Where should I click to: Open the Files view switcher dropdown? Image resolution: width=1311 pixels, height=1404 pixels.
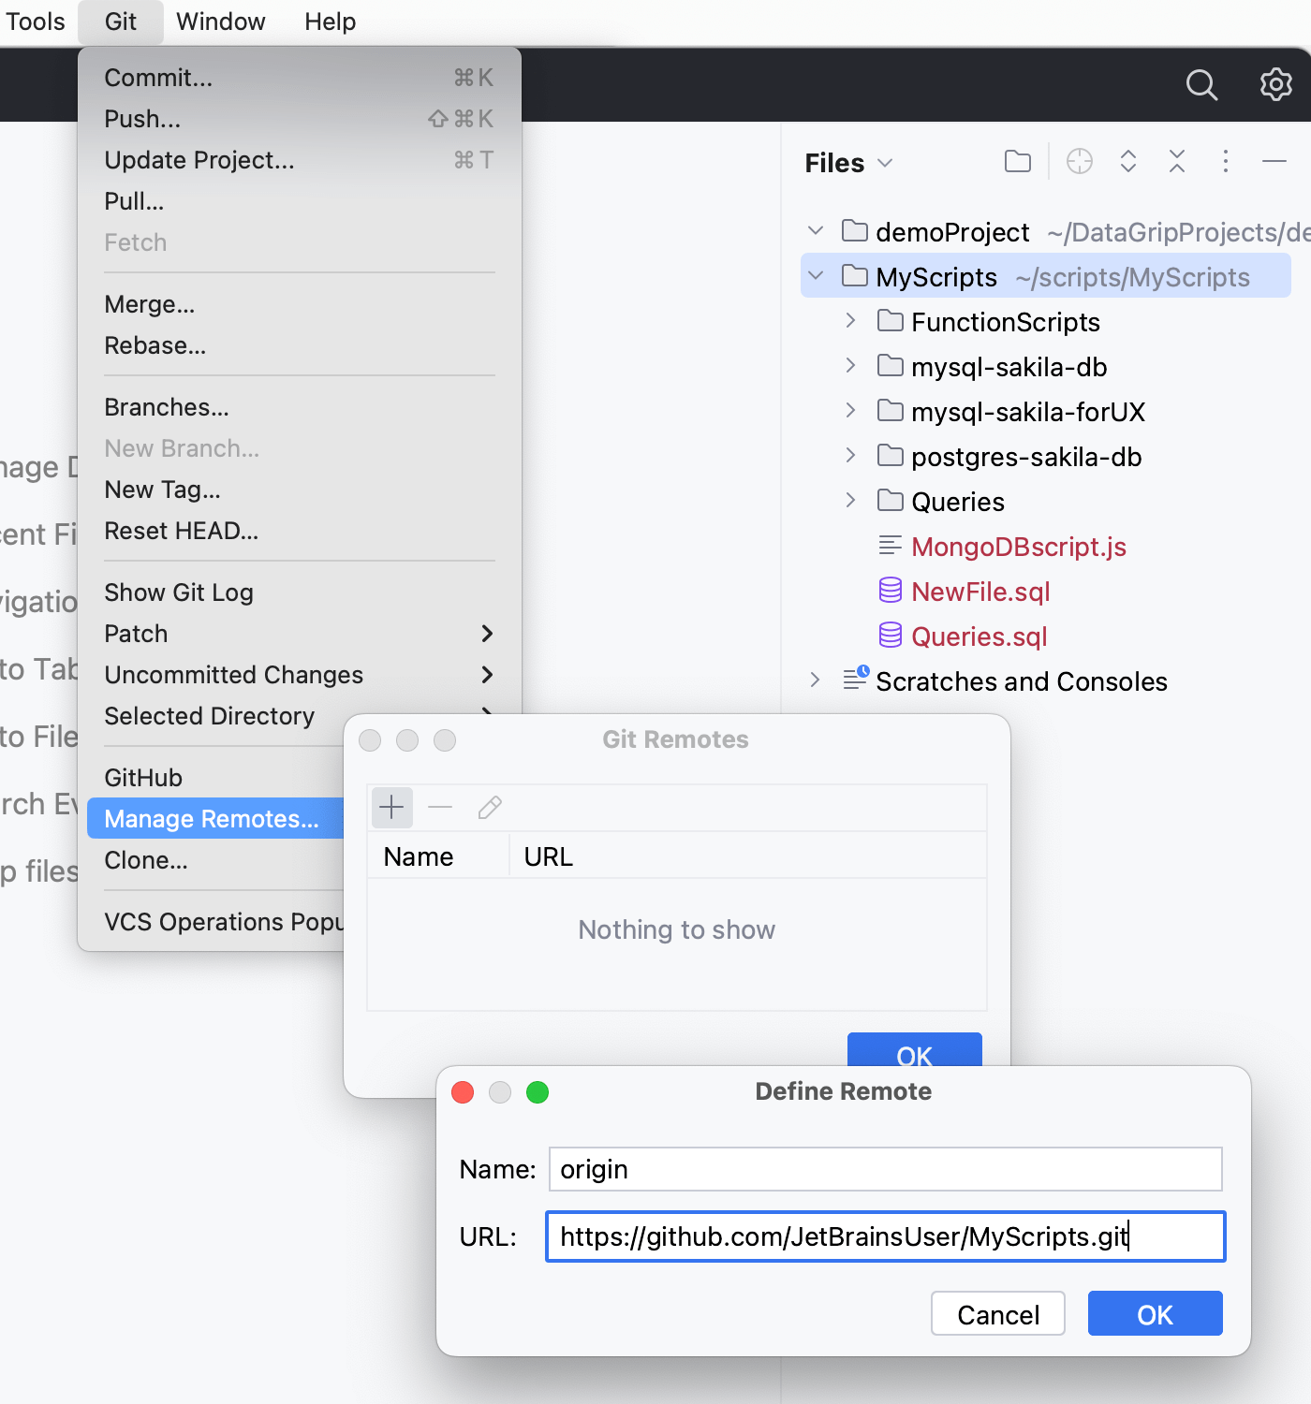pyautogui.click(x=885, y=162)
